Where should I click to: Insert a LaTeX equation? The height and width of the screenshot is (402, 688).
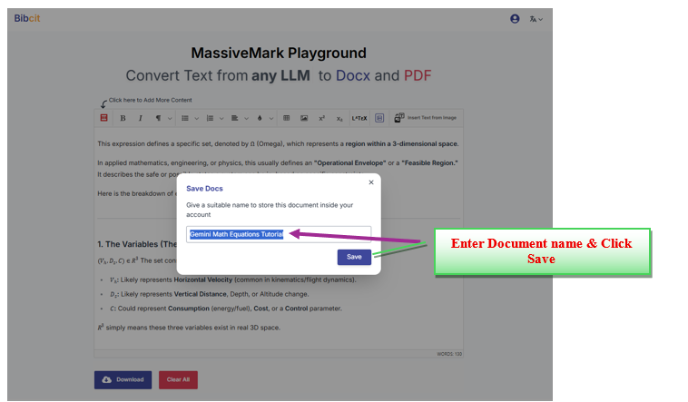click(x=359, y=118)
